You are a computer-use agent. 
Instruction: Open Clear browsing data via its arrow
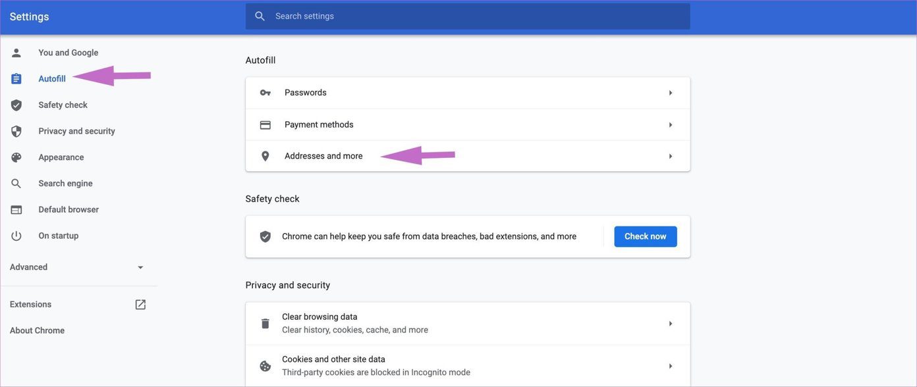[x=671, y=324]
